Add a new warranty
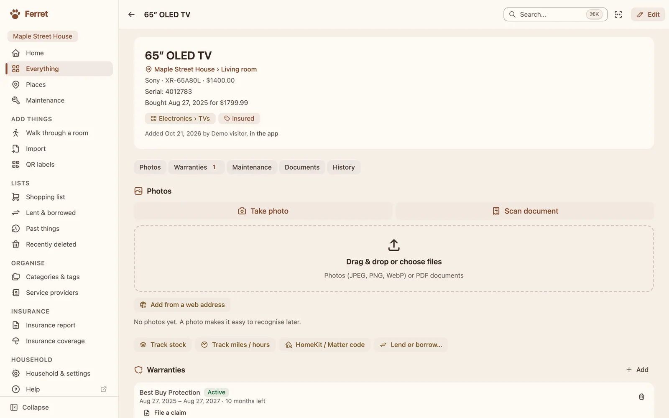Image resolution: width=669 pixels, height=418 pixels. click(637, 370)
